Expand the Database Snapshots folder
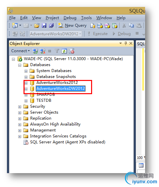 (26, 77)
